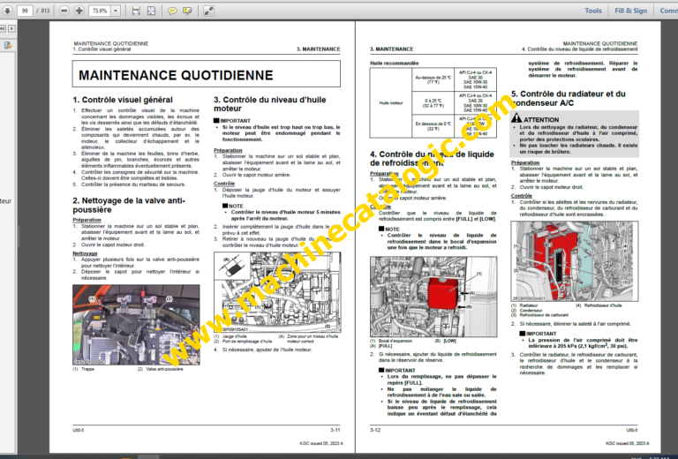
Task: Click the 'MAINTENANCE QUOTIDIENNE' title heading
Action: click(176, 75)
